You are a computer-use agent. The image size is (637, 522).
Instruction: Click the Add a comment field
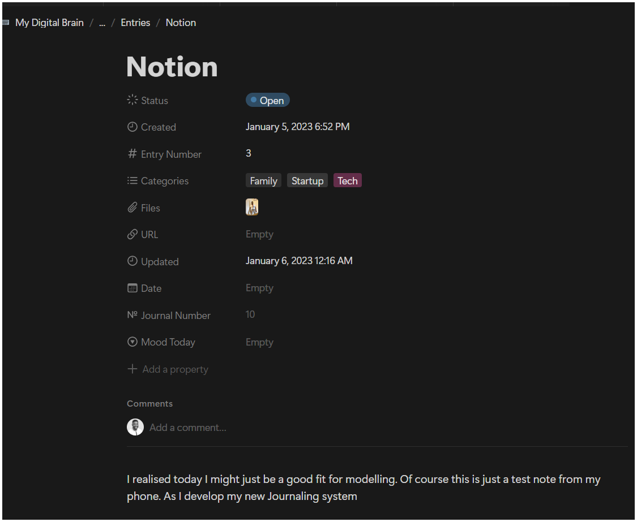(187, 428)
